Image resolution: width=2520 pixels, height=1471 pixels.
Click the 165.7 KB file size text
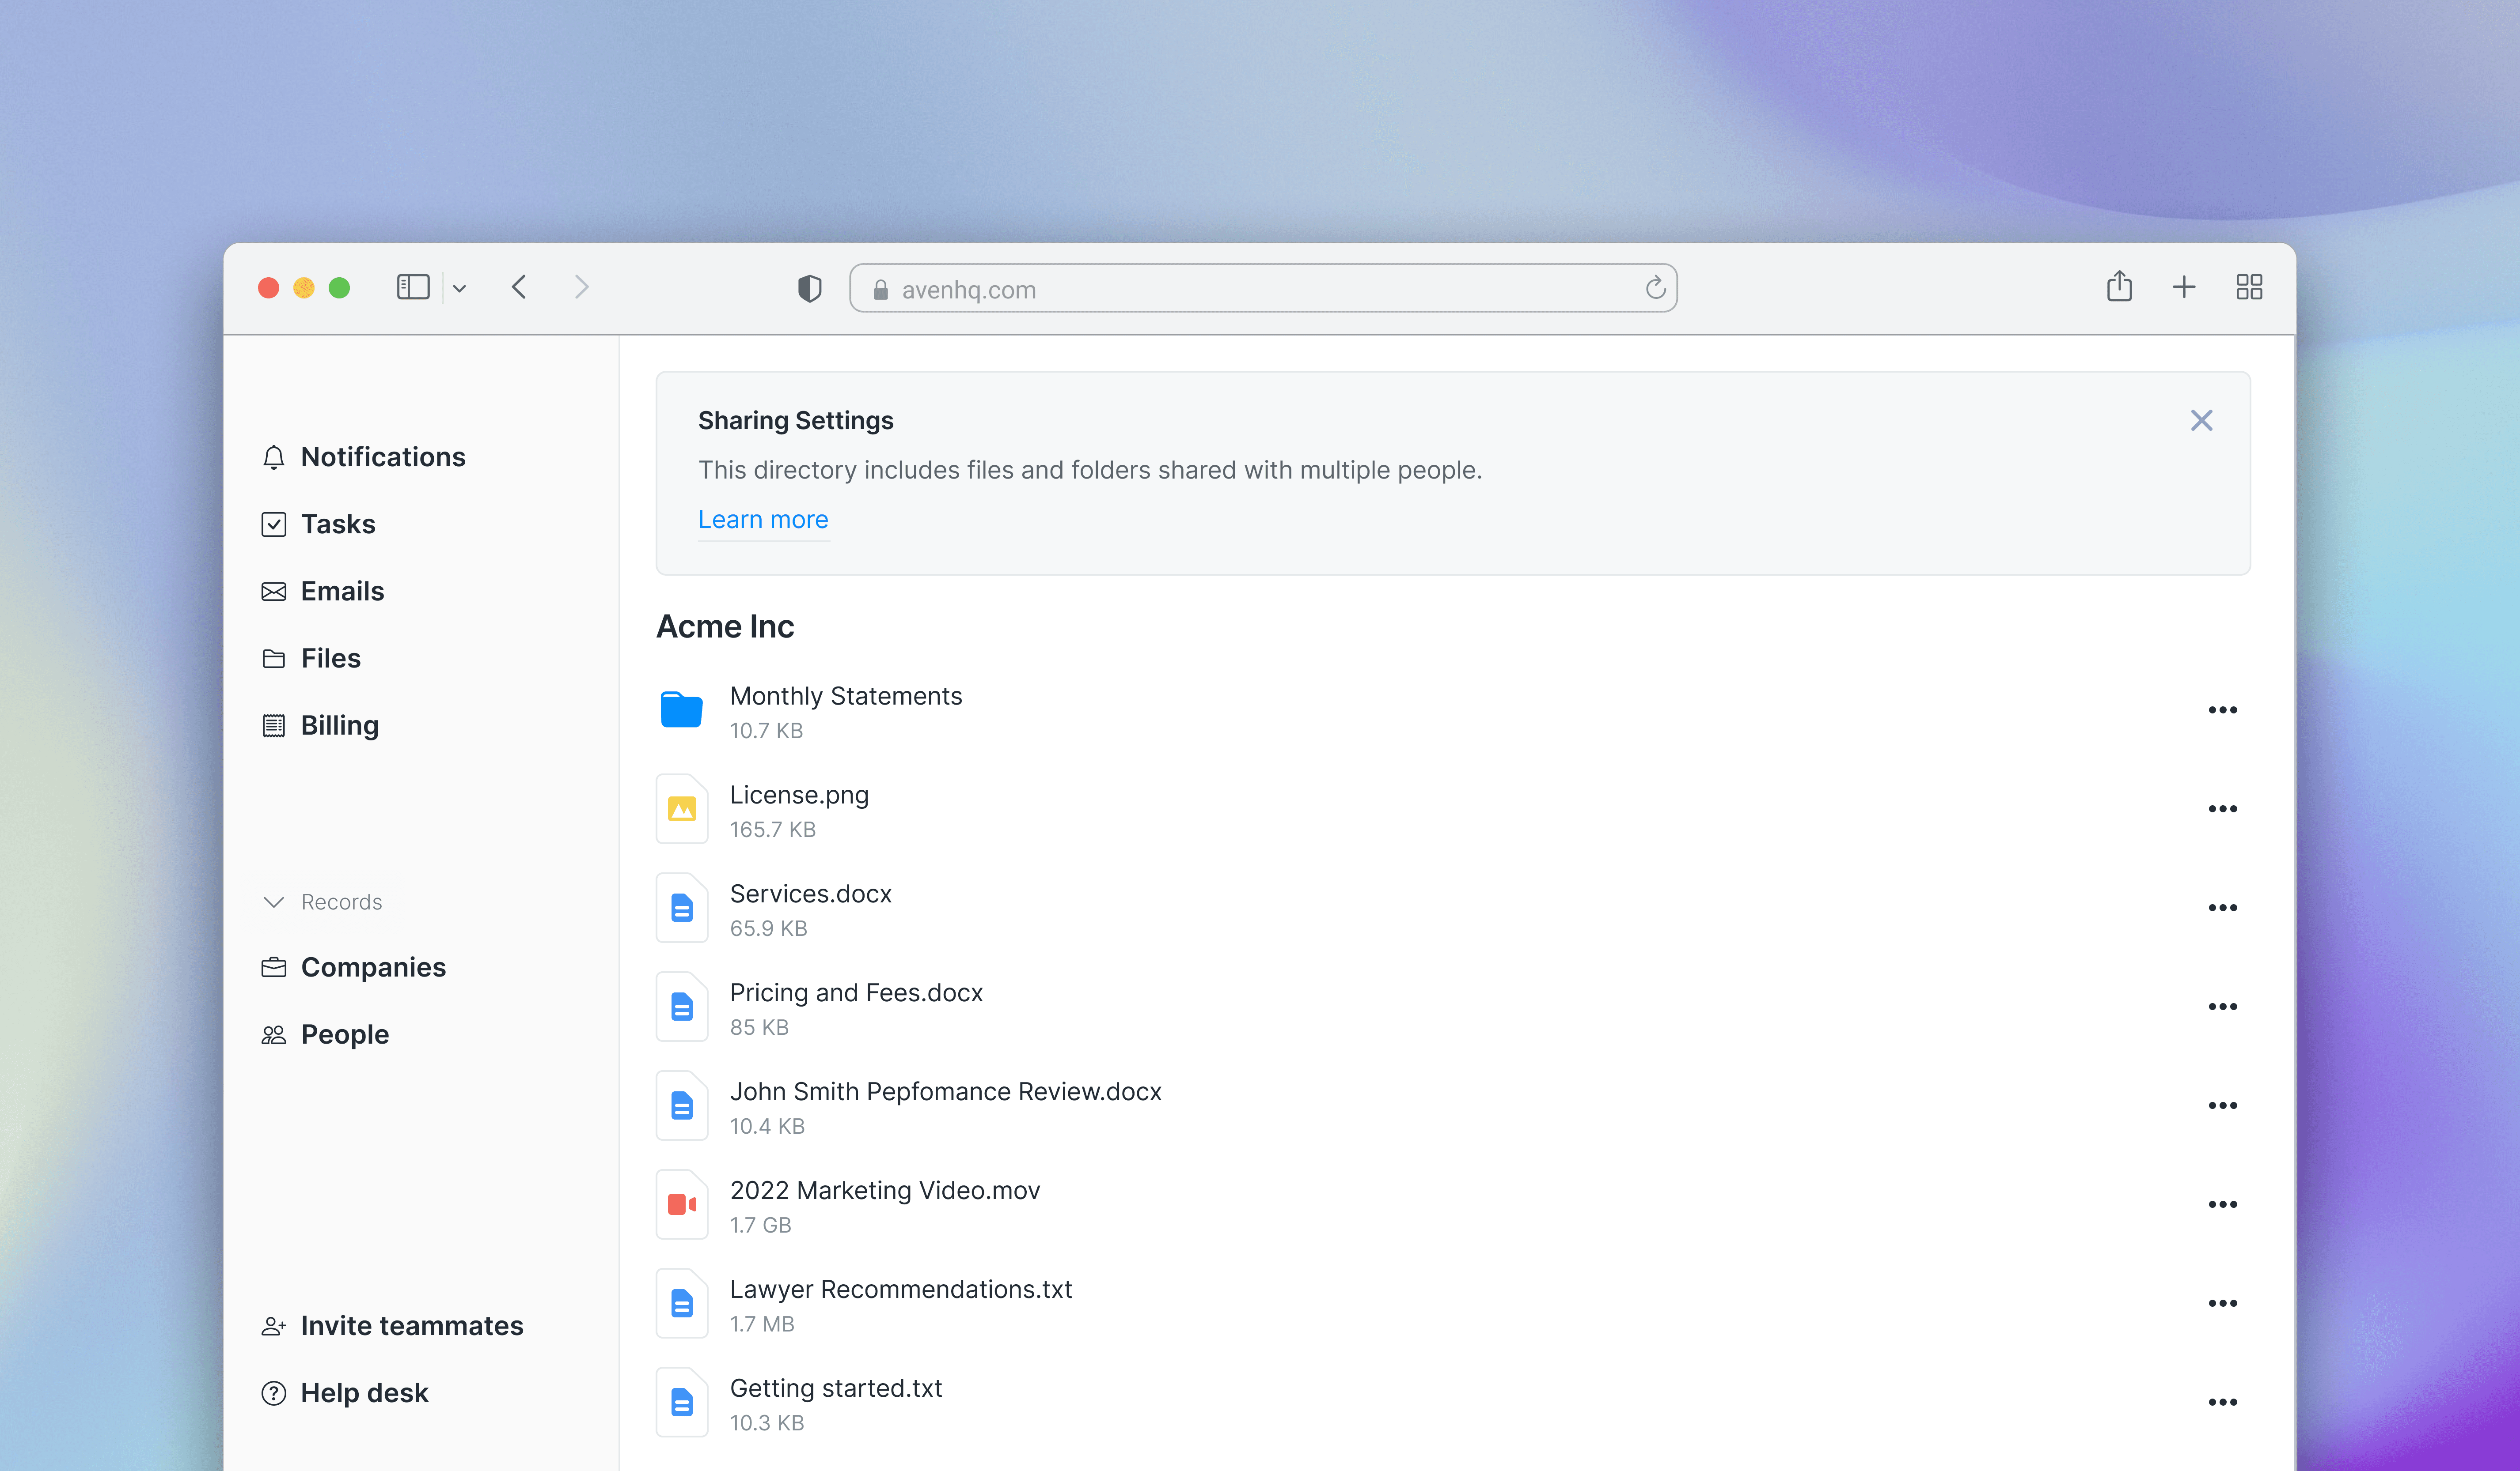773,830
